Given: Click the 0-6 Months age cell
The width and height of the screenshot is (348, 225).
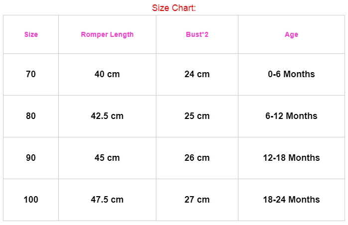Looking at the screenshot, I should 291,74.
